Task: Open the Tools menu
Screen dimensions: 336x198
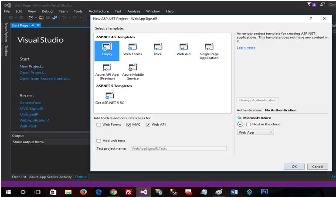Action: pyautogui.click(x=78, y=11)
